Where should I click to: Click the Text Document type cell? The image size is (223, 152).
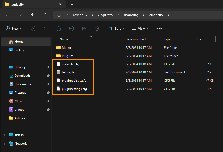[x=175, y=72]
